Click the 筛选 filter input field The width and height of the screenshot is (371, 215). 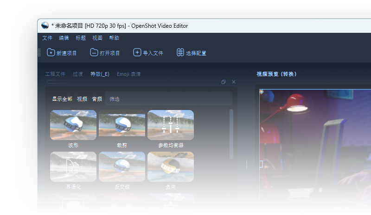[168, 98]
